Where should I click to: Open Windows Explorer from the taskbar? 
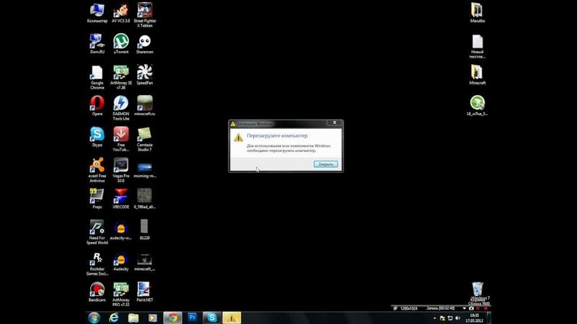(133, 318)
